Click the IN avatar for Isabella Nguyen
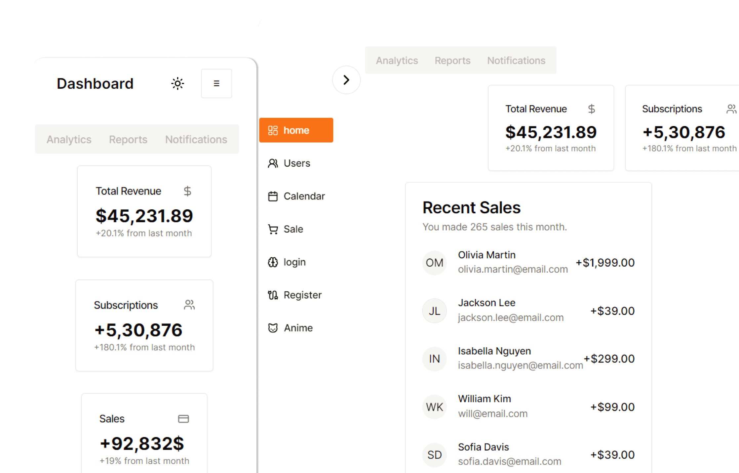The height and width of the screenshot is (473, 739). click(434, 359)
